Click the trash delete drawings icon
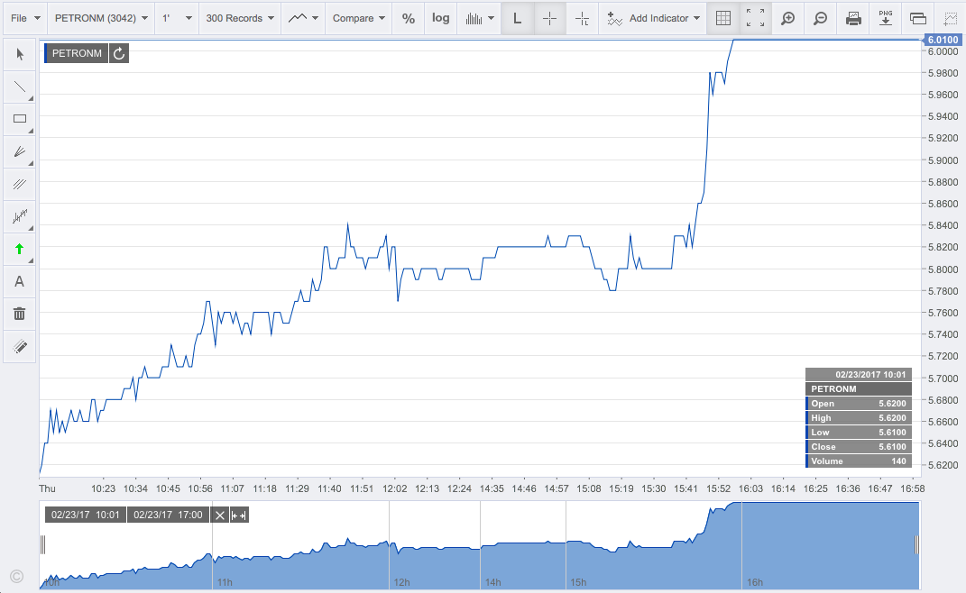966x593 pixels. 20,314
